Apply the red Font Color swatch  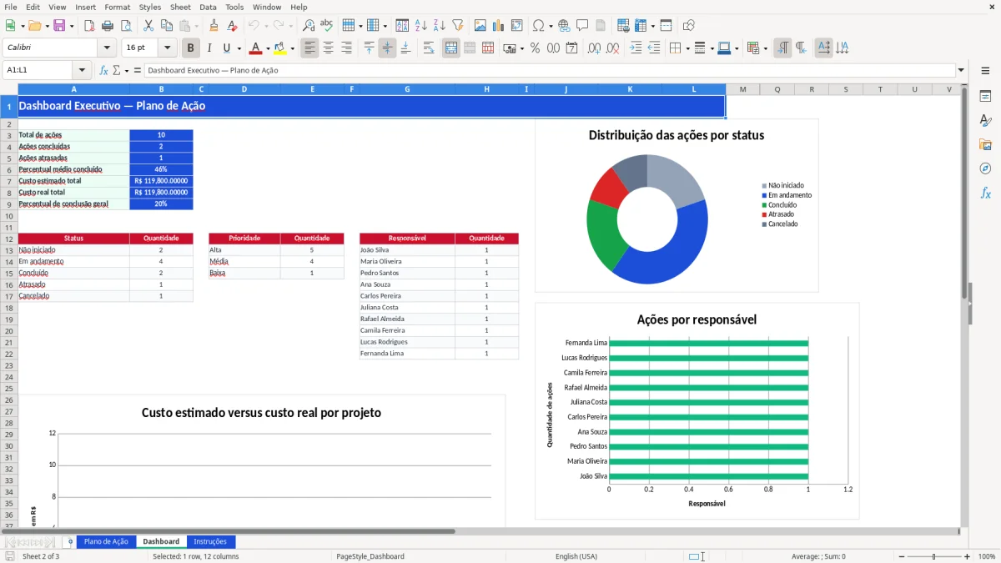[x=255, y=48]
